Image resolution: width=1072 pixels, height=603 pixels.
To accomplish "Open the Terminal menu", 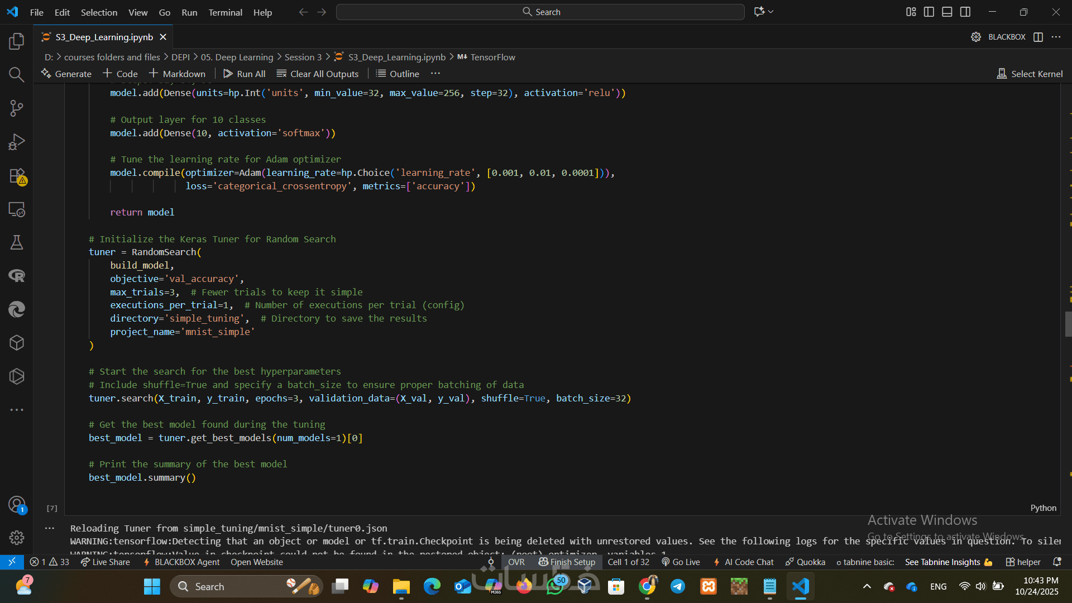I will [225, 12].
